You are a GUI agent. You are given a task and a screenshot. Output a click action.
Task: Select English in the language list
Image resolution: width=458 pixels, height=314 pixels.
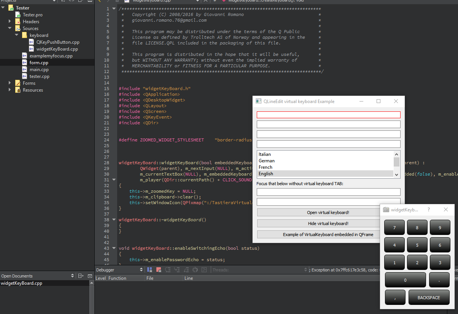point(326,174)
